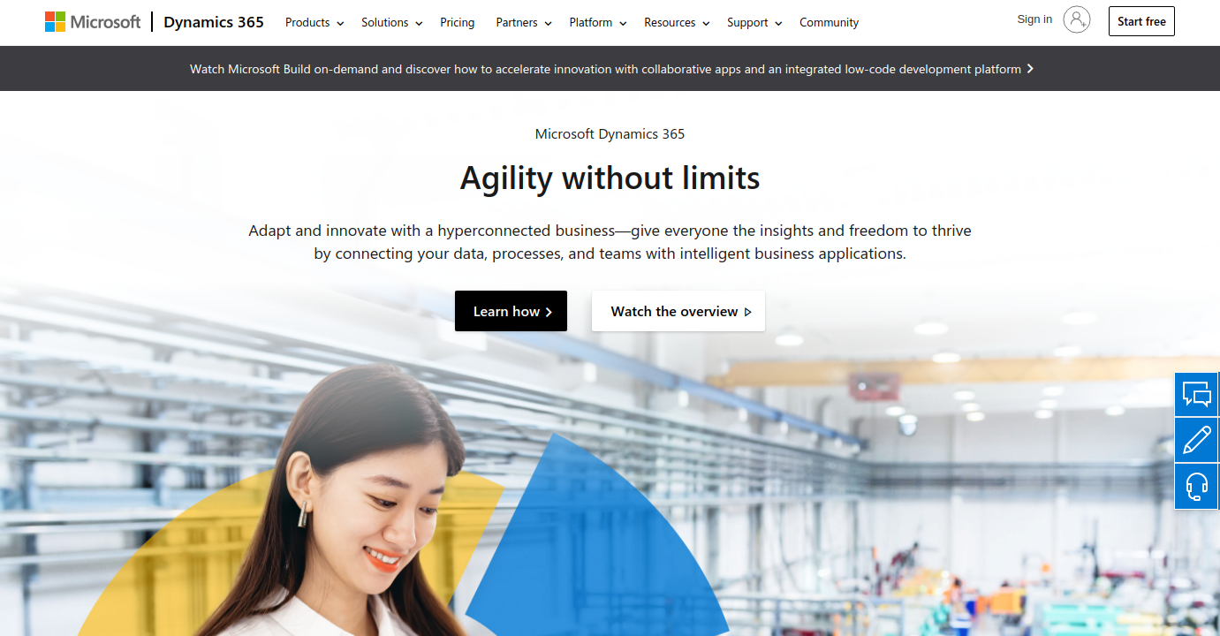Click the play triangle on Watch the overview
Image resolution: width=1220 pixels, height=636 pixels.
(748, 312)
